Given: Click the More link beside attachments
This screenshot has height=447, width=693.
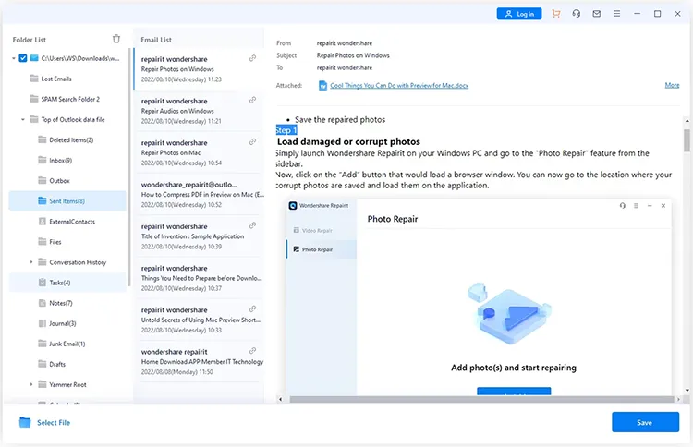Looking at the screenshot, I should pos(673,85).
